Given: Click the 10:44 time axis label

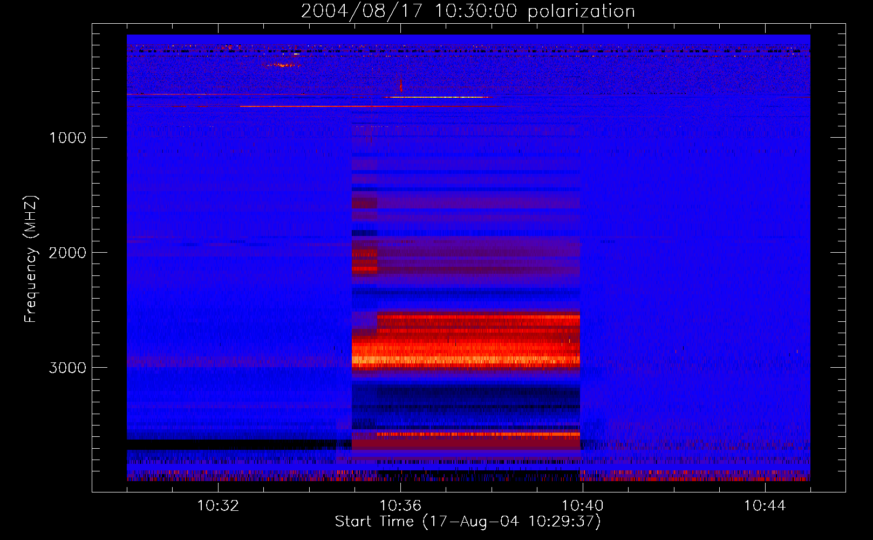Looking at the screenshot, I should [x=765, y=506].
